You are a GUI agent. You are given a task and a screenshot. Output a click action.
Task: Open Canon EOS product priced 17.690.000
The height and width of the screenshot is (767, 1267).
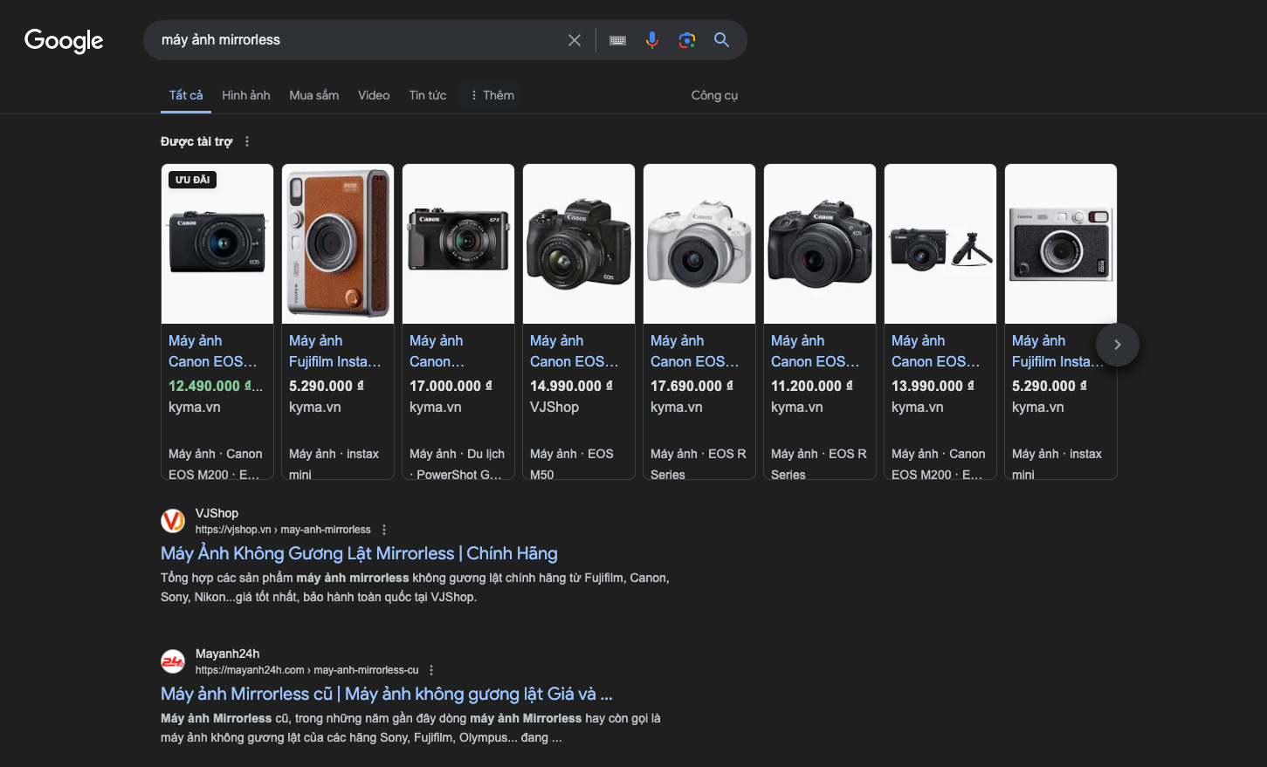point(695,351)
